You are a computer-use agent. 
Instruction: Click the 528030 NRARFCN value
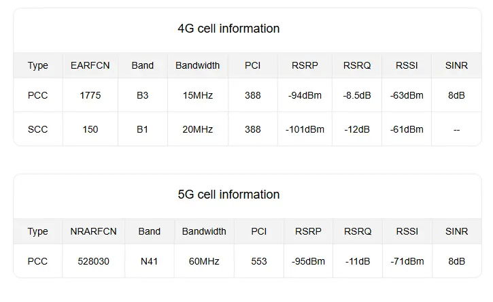coord(93,261)
